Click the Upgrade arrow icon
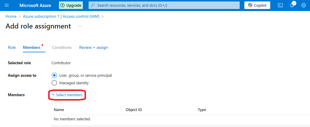The width and height of the screenshot is (310, 127). click(62, 5)
